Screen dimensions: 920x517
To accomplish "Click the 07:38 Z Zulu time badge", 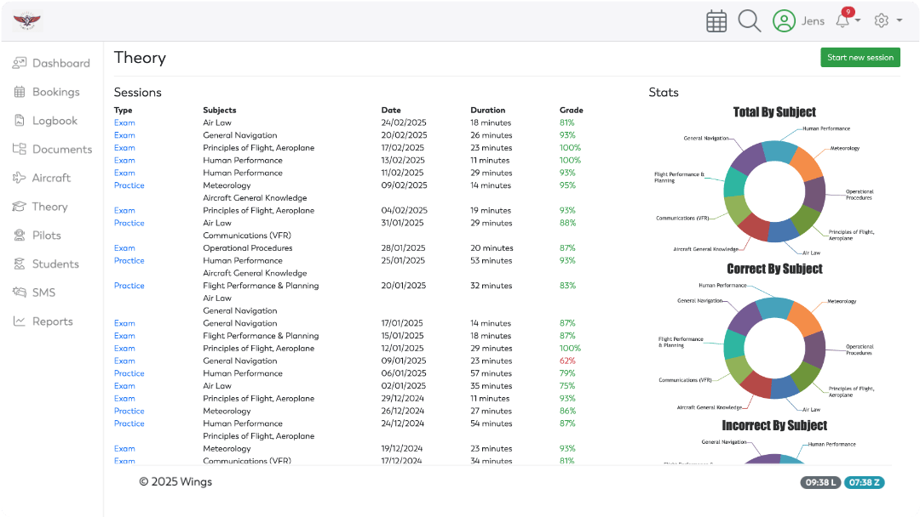I will pyautogui.click(x=865, y=482).
